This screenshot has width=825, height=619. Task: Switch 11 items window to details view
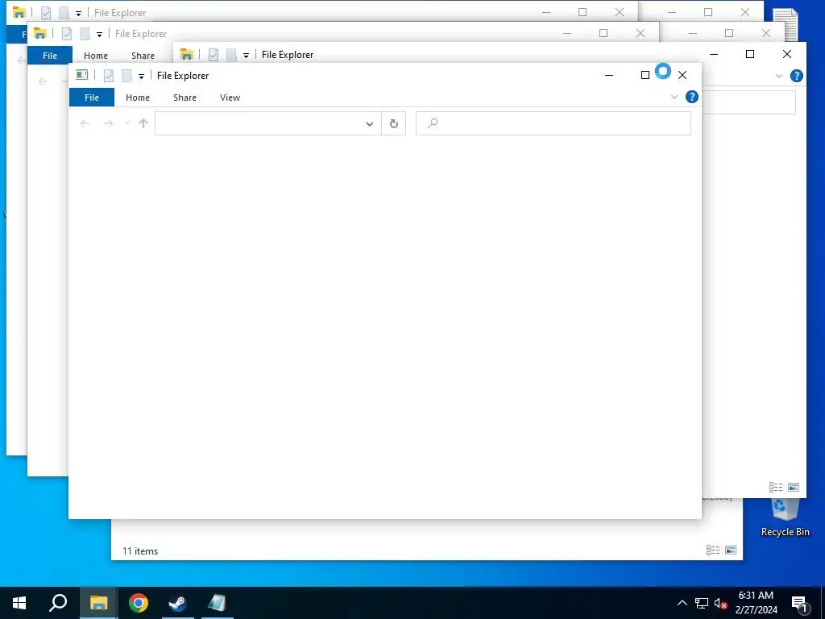712,550
